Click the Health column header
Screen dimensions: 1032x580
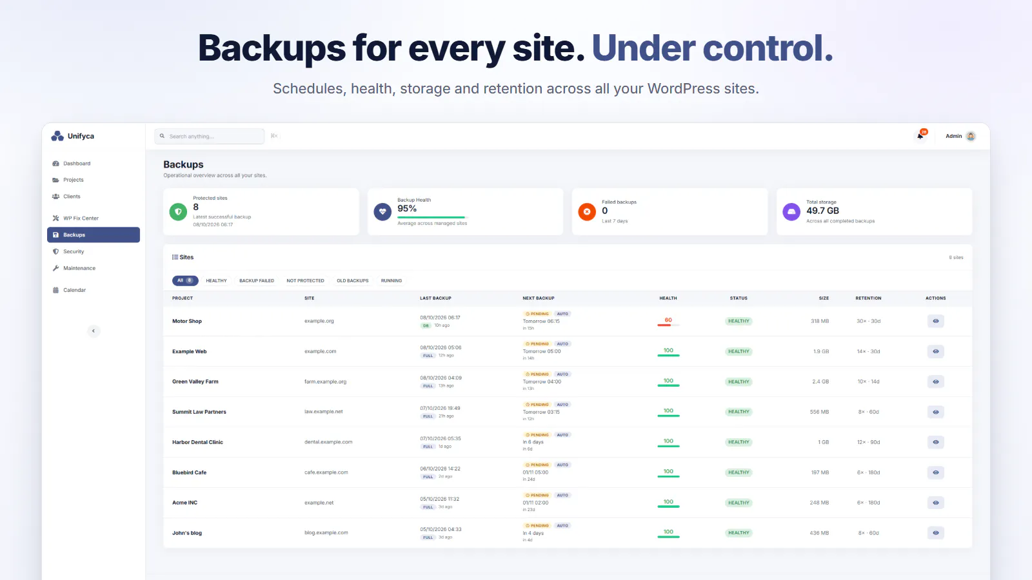668,298
